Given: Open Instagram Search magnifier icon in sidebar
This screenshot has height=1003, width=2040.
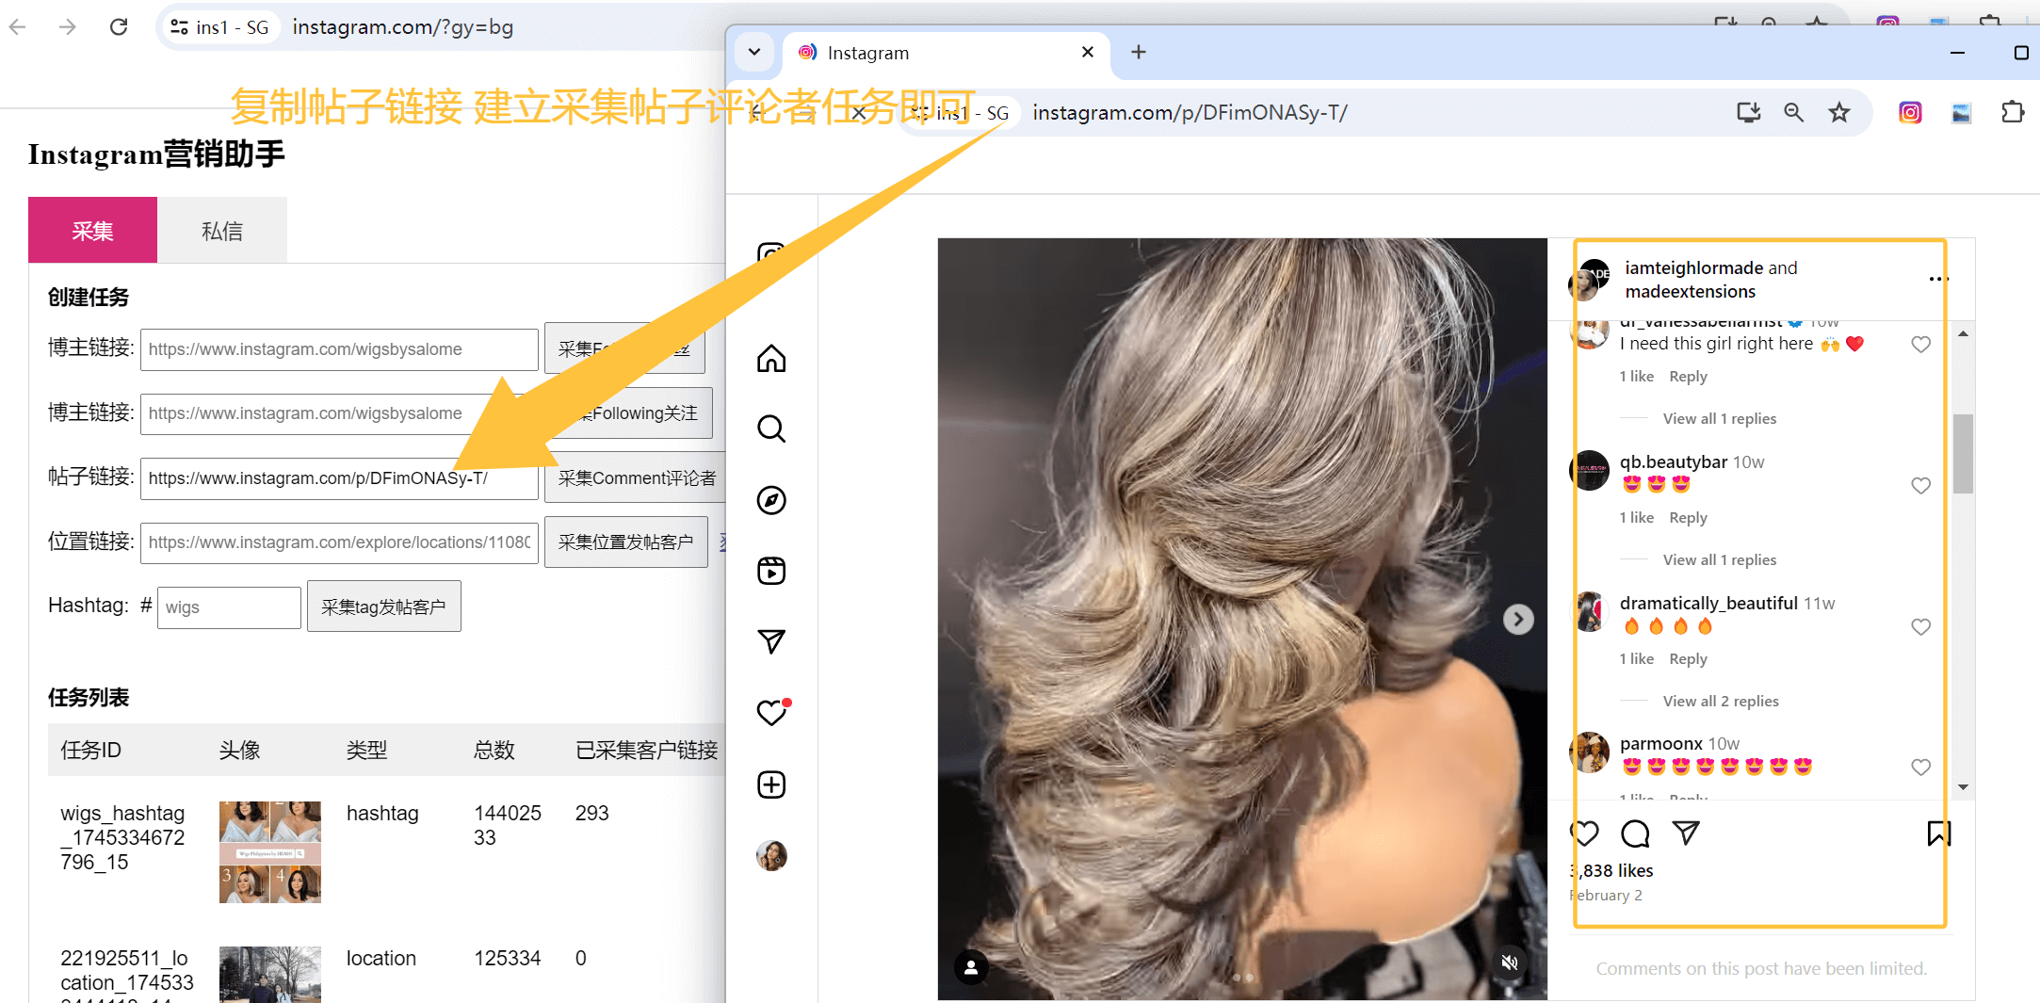Looking at the screenshot, I should click(771, 429).
